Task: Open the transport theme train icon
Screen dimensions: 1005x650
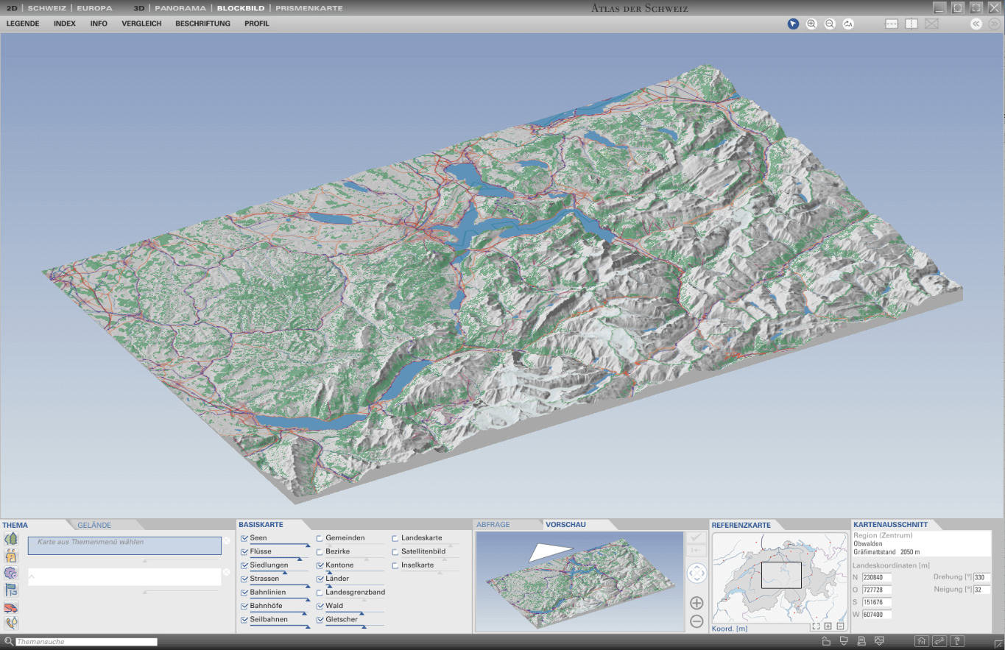Action: [x=11, y=607]
